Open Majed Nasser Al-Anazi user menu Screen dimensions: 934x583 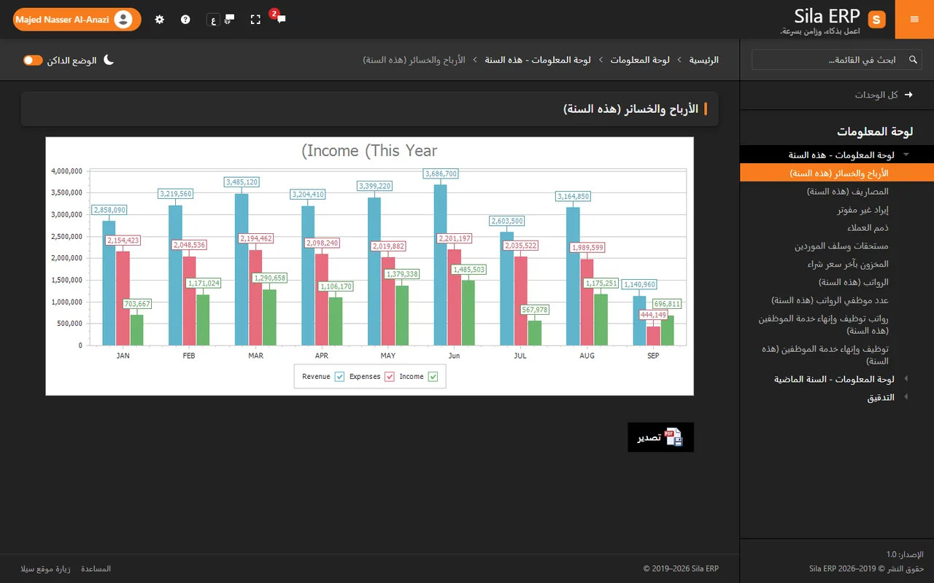point(77,20)
